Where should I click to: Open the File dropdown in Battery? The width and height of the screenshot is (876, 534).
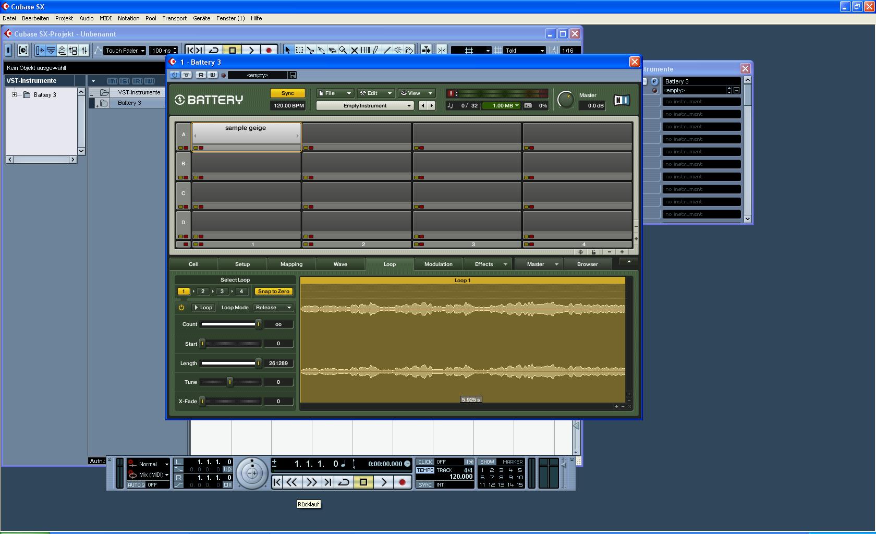pyautogui.click(x=335, y=93)
